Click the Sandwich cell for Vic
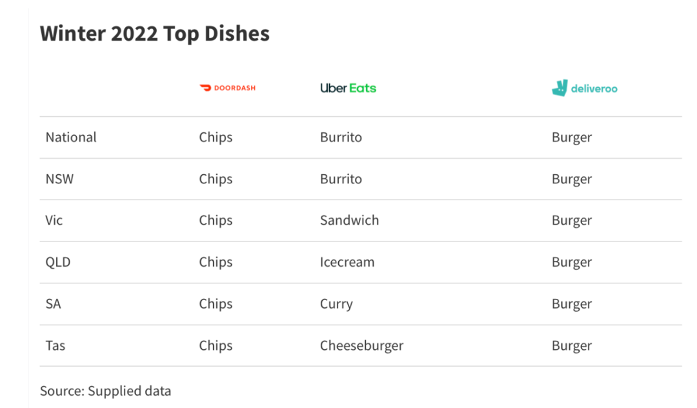 349,220
